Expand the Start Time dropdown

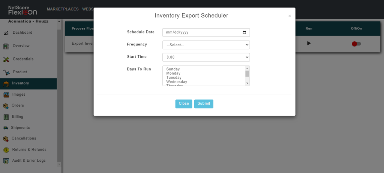click(x=206, y=57)
